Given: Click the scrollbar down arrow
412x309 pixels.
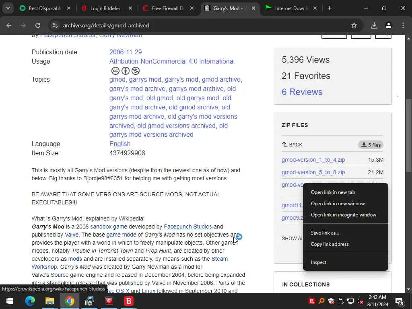Looking at the screenshot, I should (409, 290).
